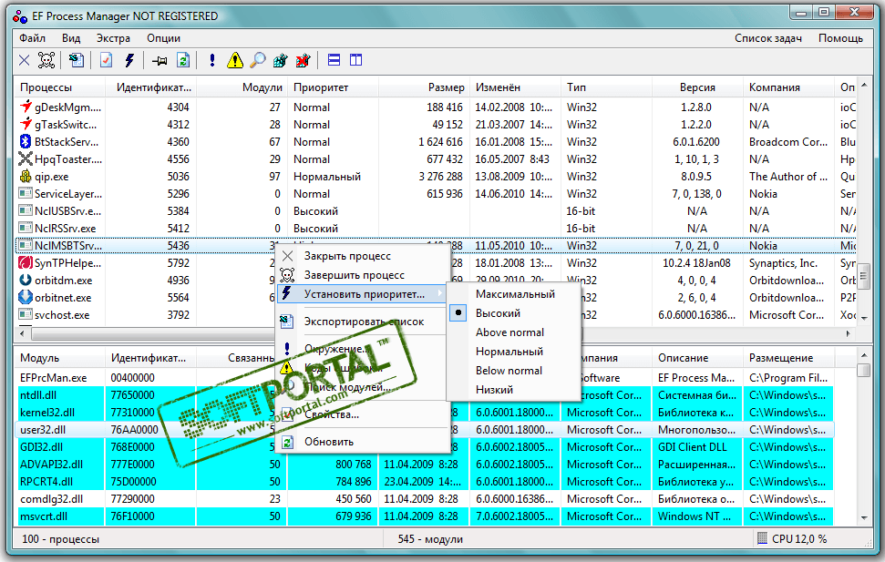Viewport: 885px width, 562px height.
Task: Click the pin toolbar icon
Action: point(160,61)
